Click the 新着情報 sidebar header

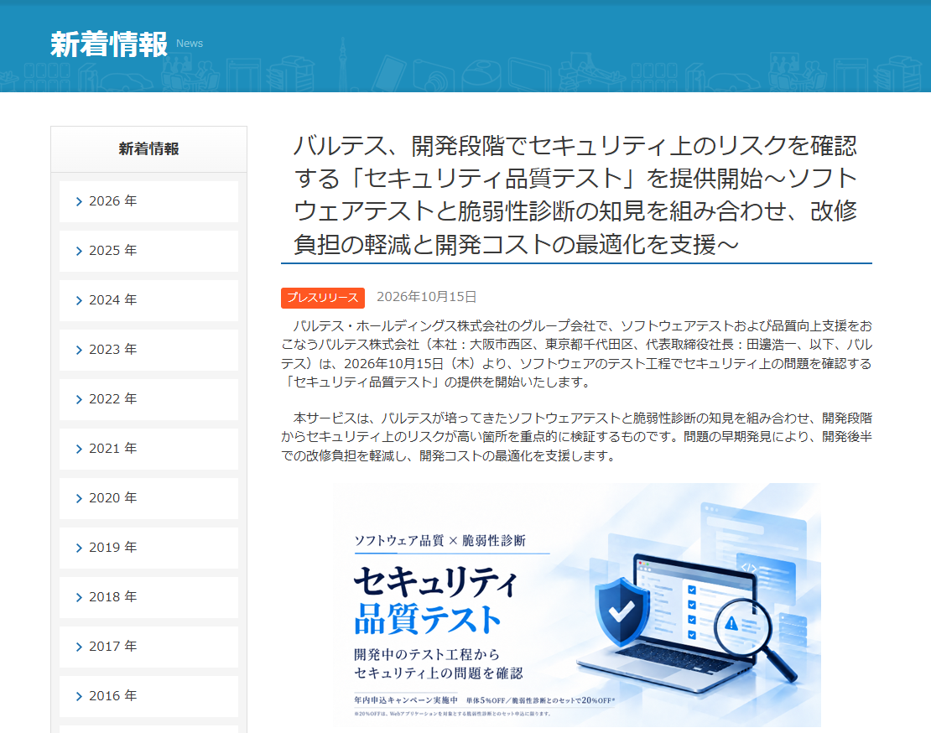(148, 149)
